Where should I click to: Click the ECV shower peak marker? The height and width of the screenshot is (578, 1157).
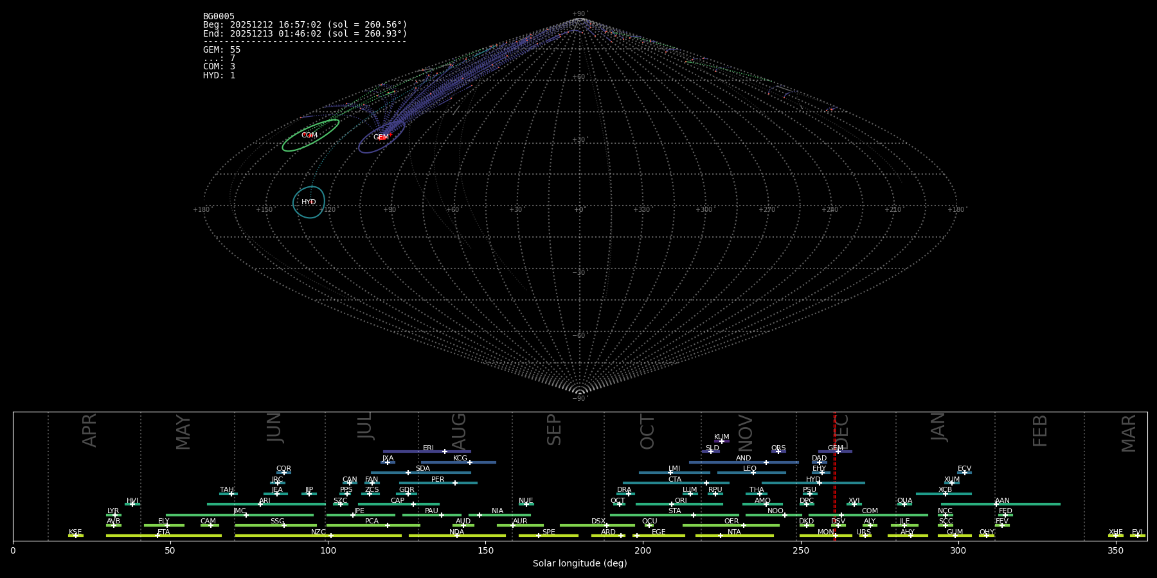click(964, 473)
